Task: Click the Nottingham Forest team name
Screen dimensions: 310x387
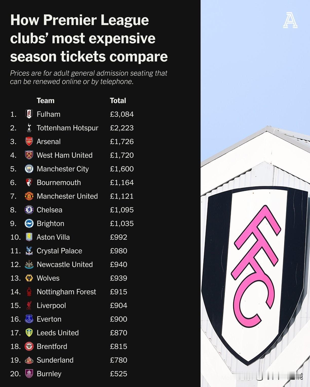Action: [x=66, y=292]
